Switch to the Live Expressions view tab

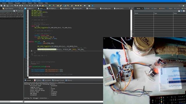tap(177, 8)
